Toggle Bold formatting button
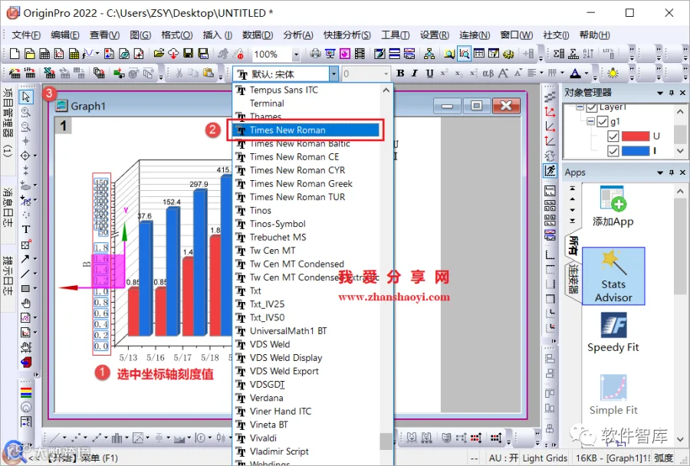Screen dimensions: 690x466 400,74
